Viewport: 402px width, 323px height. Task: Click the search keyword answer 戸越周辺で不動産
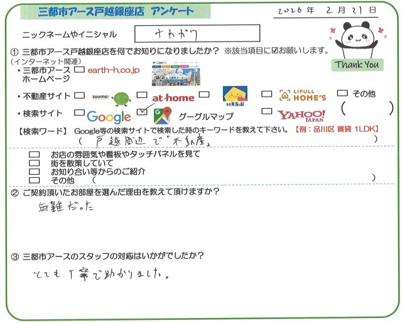click(153, 141)
